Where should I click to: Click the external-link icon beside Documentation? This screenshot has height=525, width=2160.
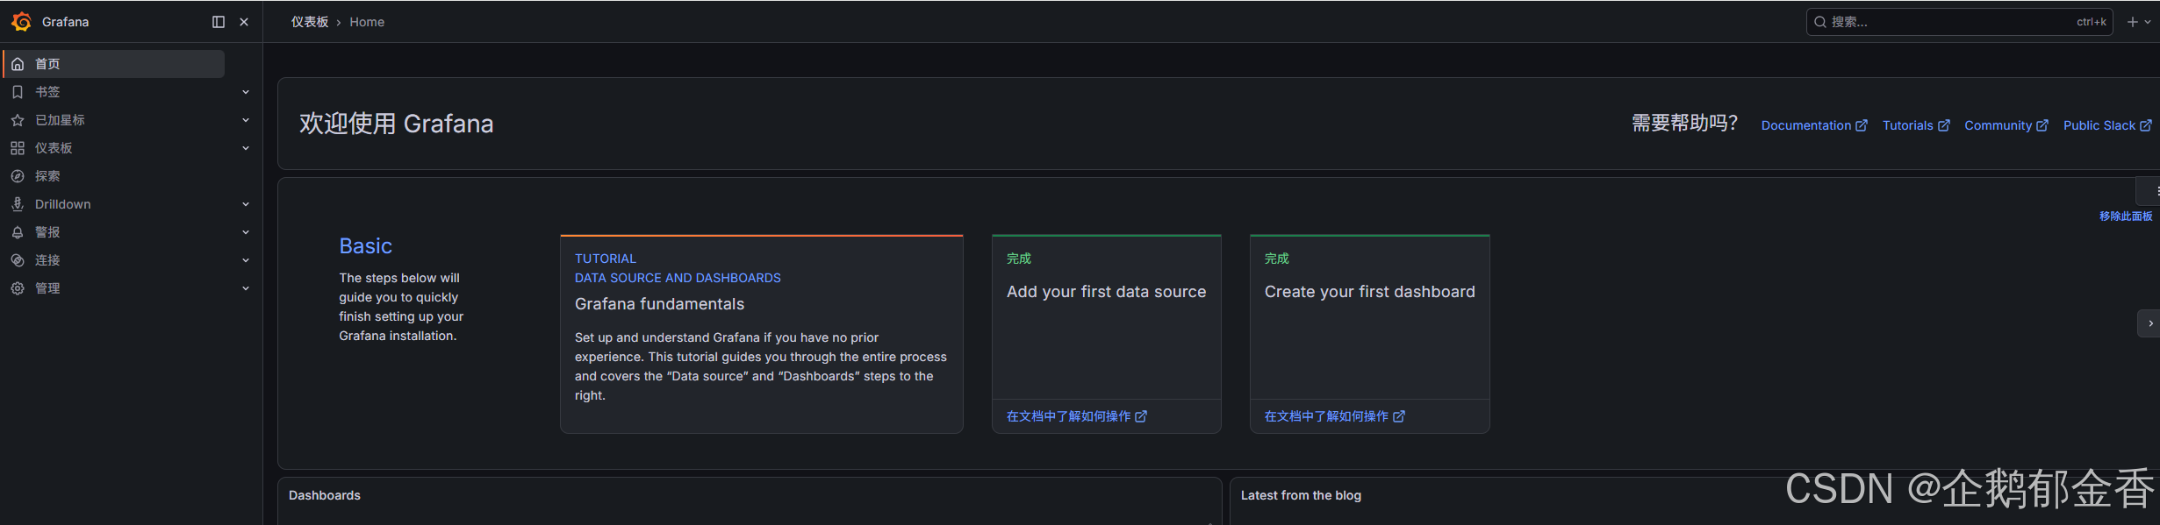[1862, 125]
